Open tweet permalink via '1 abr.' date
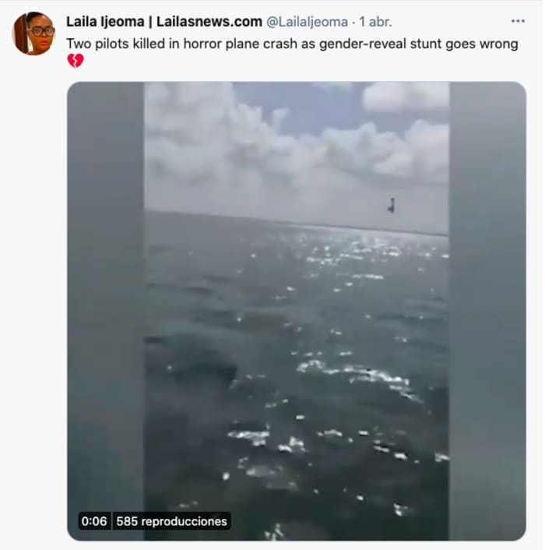The width and height of the screenshot is (545, 550). pyautogui.click(x=375, y=22)
